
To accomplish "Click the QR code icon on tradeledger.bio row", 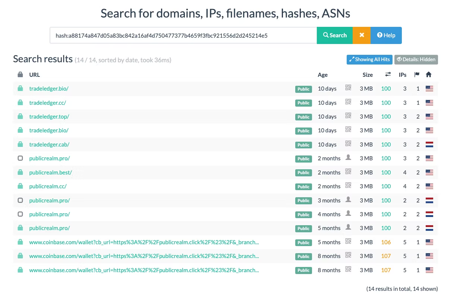I will [348, 87].
